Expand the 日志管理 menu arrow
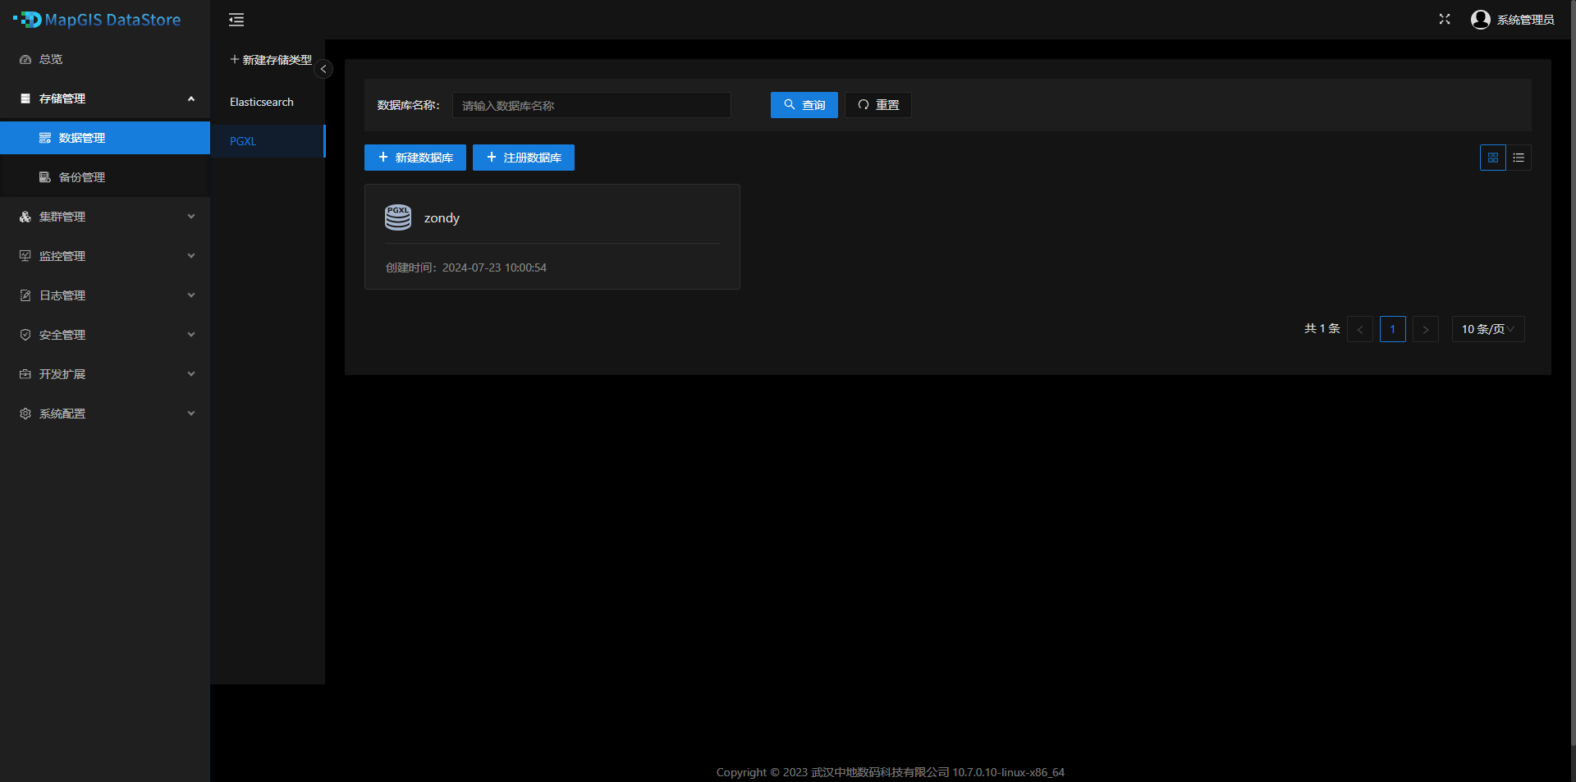Screen dimensions: 1576x782 (191, 295)
